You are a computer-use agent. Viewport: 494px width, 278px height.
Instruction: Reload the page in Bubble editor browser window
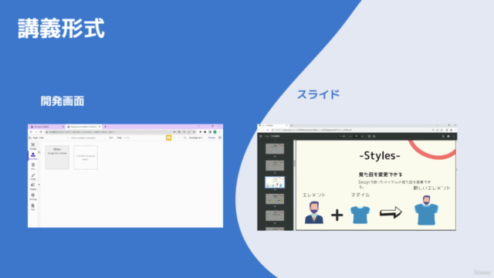(41, 132)
